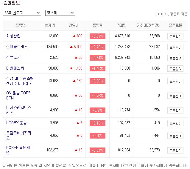Viewport: 190px width, 169px height.
Task: Click the +0.2% change badge
Action: pyautogui.click(x=98, y=110)
